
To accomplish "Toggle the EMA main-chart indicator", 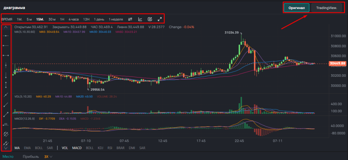I will click(x=27, y=148).
